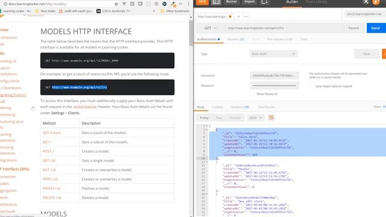Click the sync status icon in Postman header
The height and width of the screenshot is (217, 386).
tap(366, 2)
